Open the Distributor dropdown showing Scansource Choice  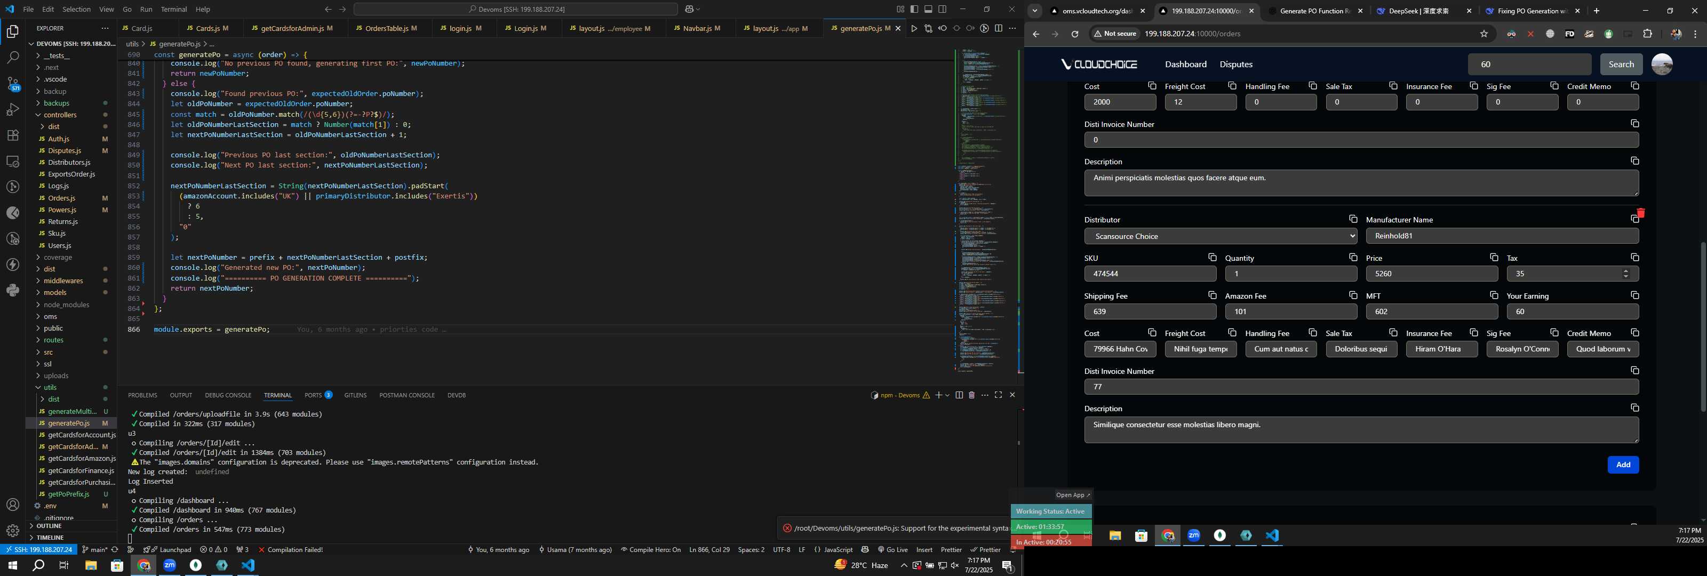1221,236
